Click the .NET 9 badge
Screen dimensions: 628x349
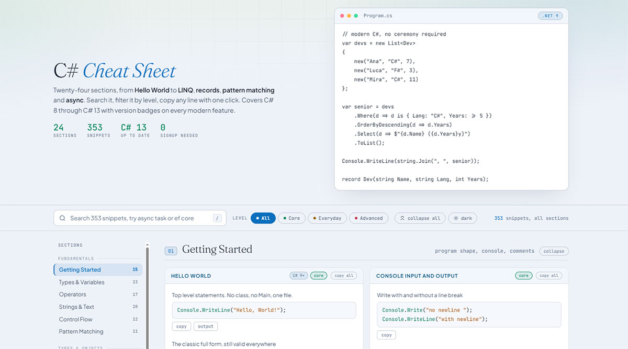pos(550,16)
